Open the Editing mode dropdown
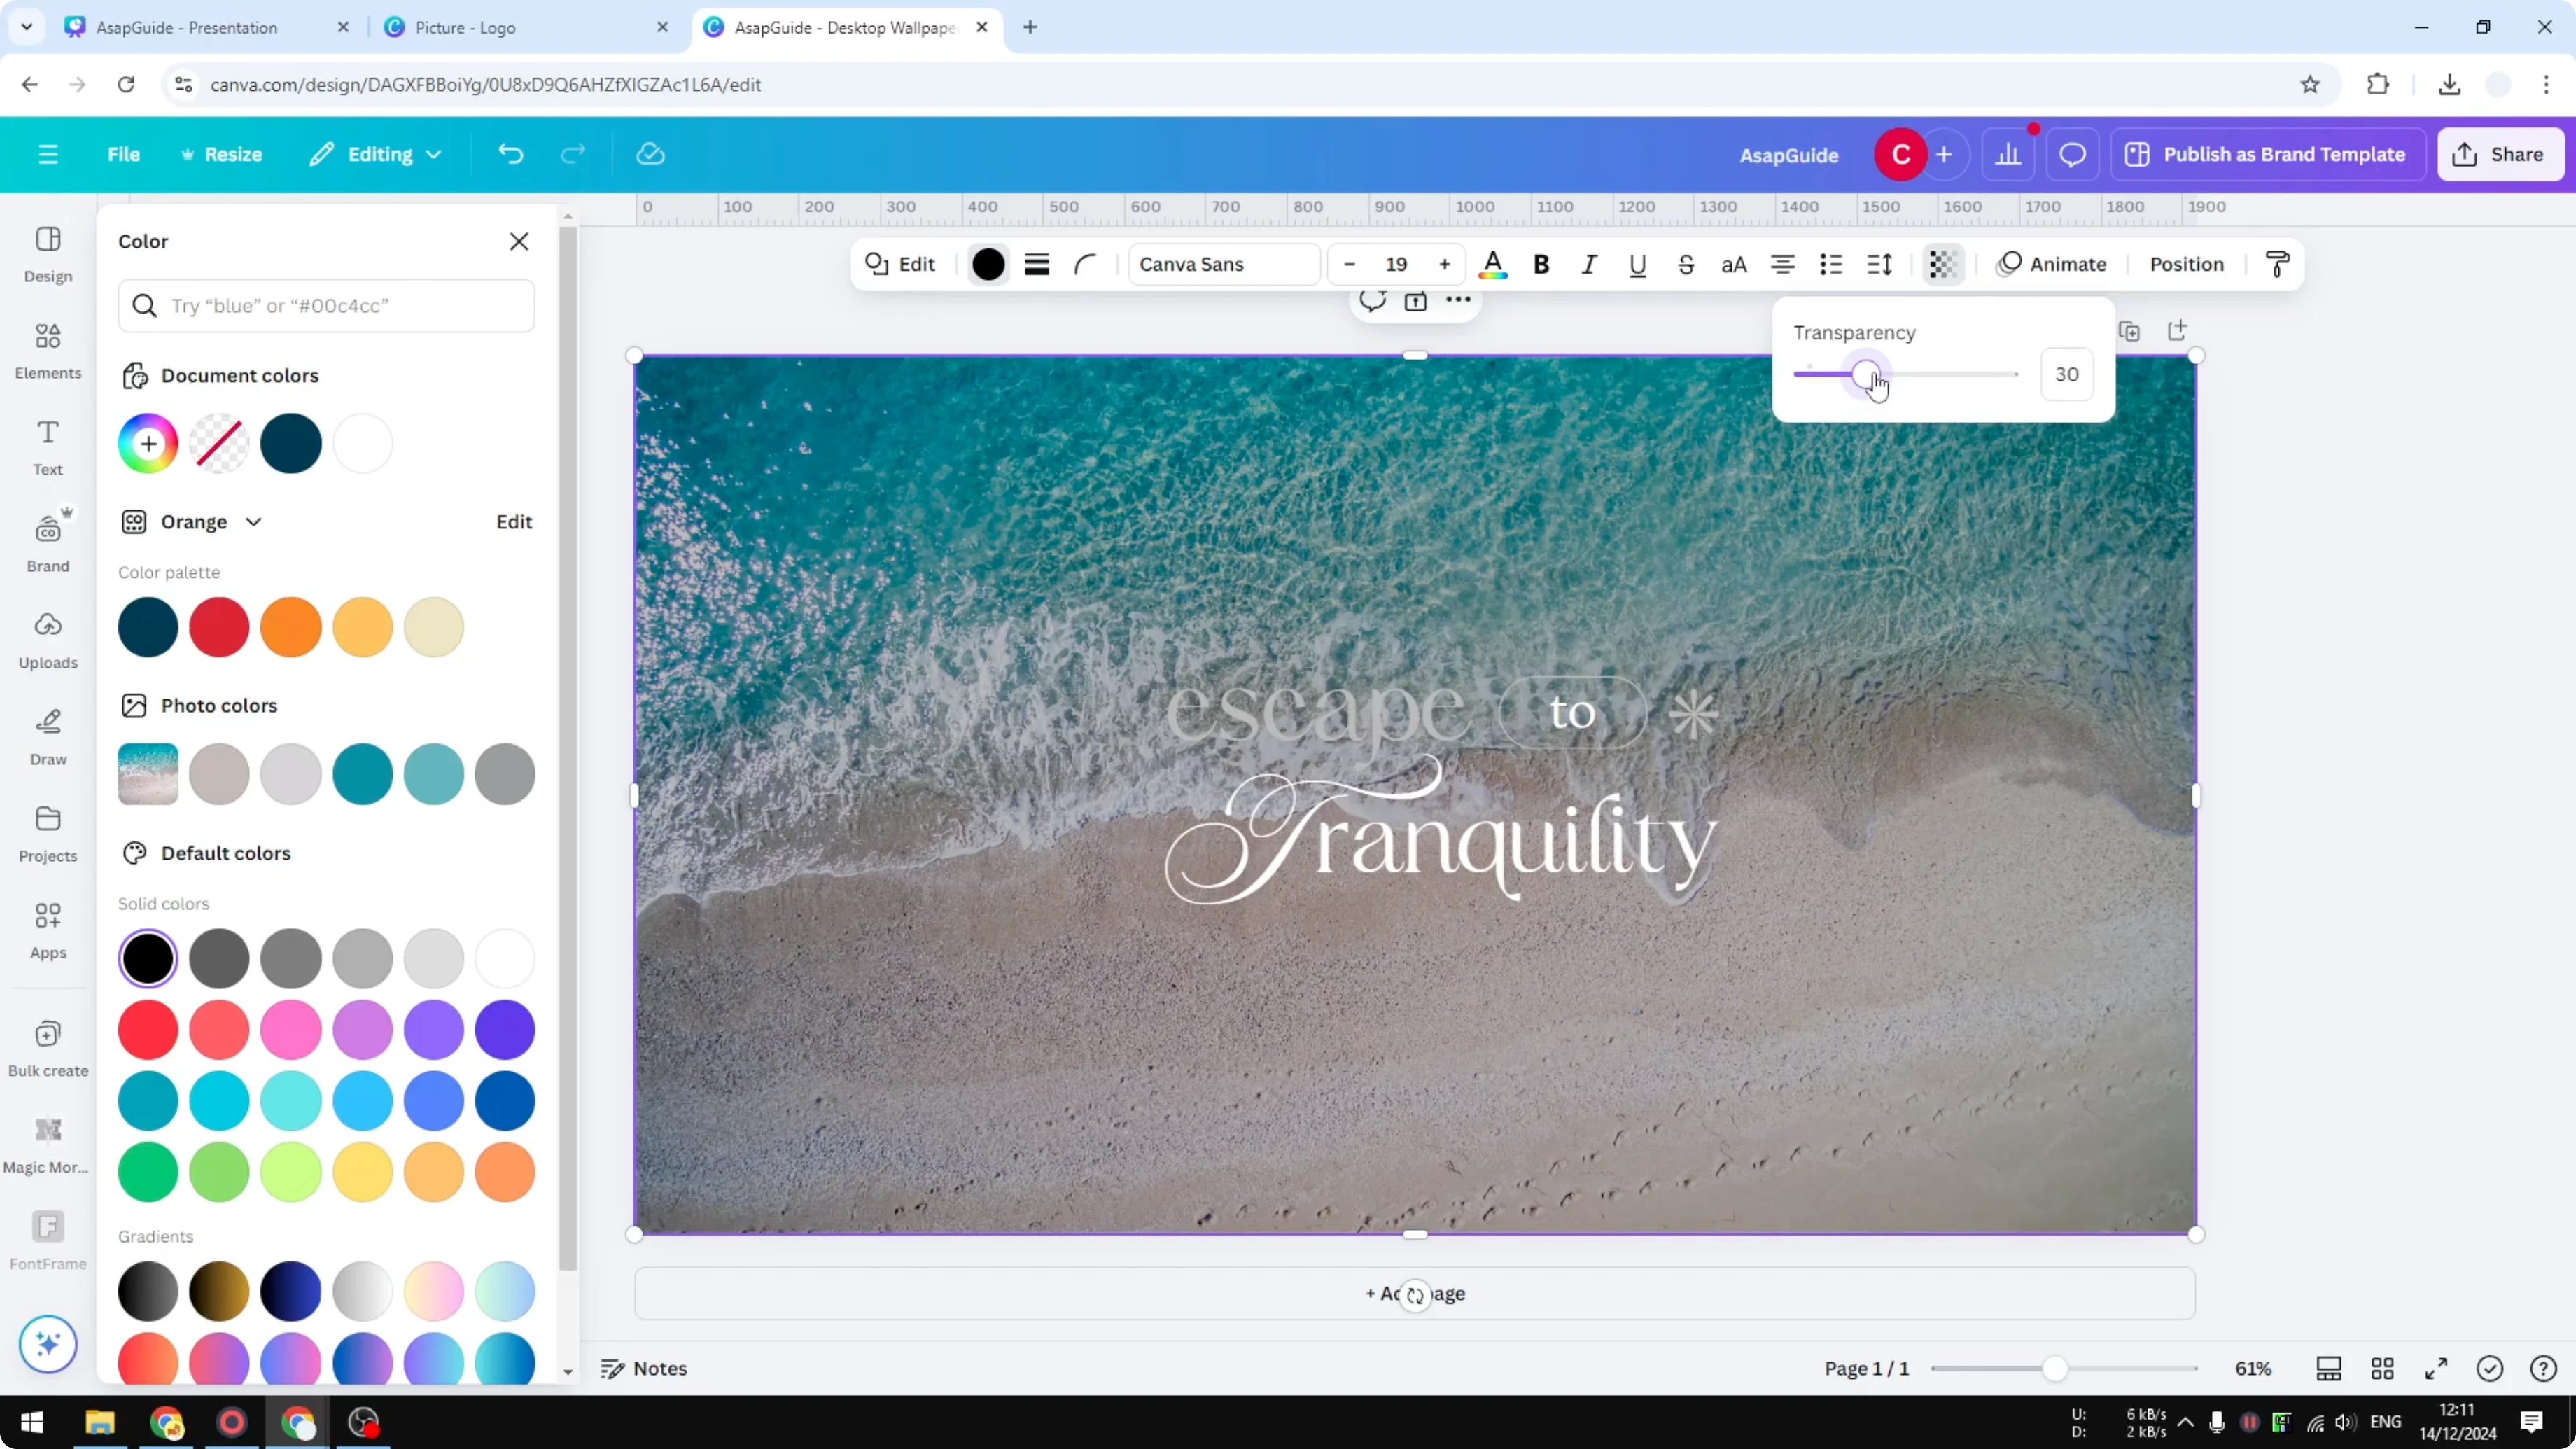The image size is (2576, 1449). [375, 154]
